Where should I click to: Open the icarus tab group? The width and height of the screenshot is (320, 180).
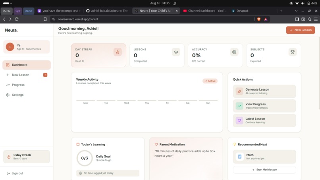click(x=29, y=11)
